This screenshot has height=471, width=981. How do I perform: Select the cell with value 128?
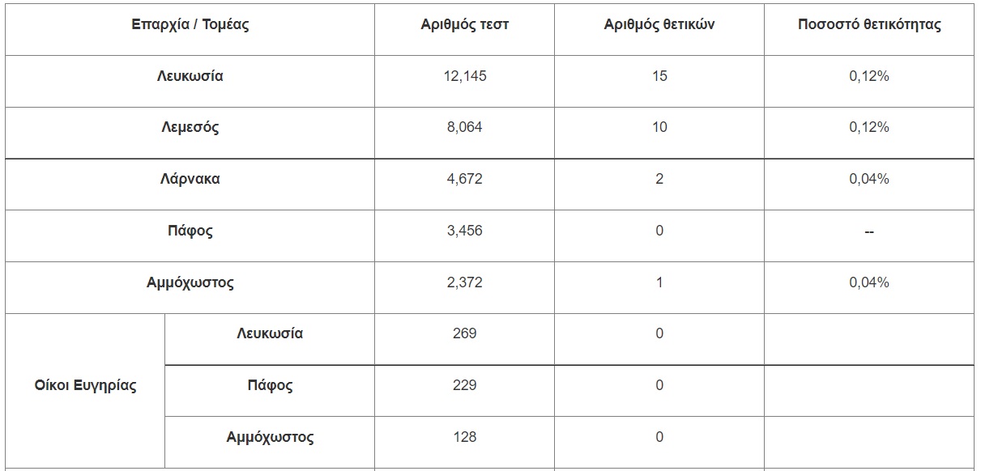(x=465, y=437)
